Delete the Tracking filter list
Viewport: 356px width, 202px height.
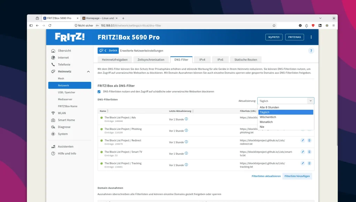[x=309, y=163]
